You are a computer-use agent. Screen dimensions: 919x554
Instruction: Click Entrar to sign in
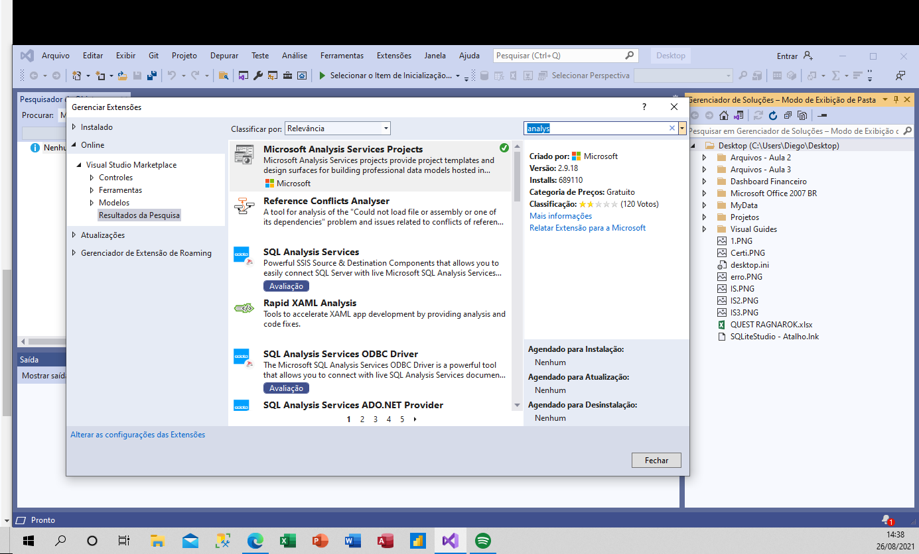788,56
